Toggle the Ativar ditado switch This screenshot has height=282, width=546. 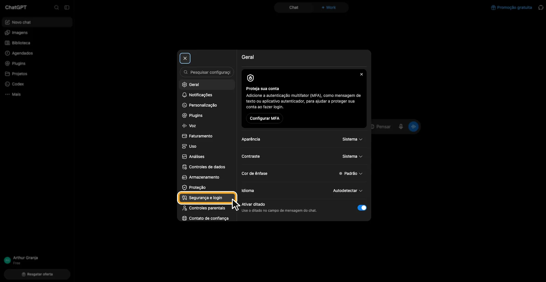362,208
